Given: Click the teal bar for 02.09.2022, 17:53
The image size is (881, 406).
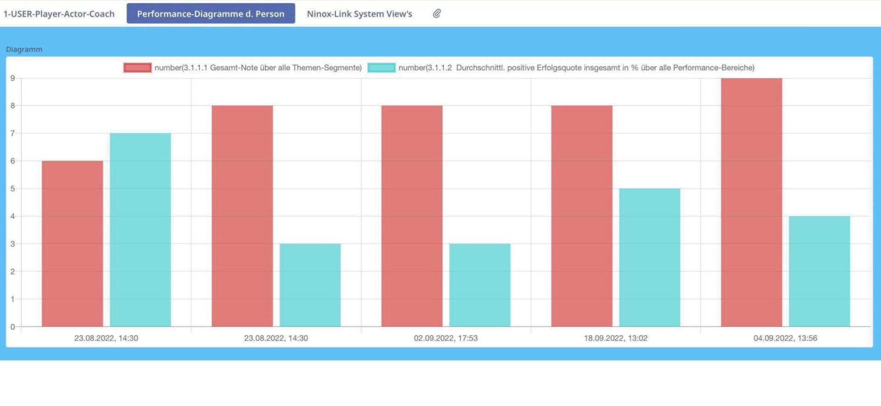Looking at the screenshot, I should click(x=480, y=285).
